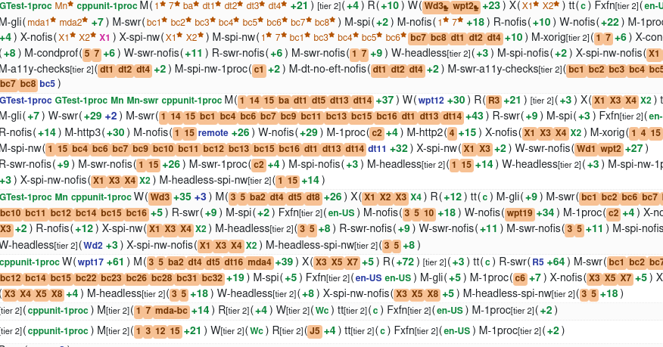663x347 pixels.
Task: Expand the +39 collapsed jobs
Action: click(x=284, y=262)
